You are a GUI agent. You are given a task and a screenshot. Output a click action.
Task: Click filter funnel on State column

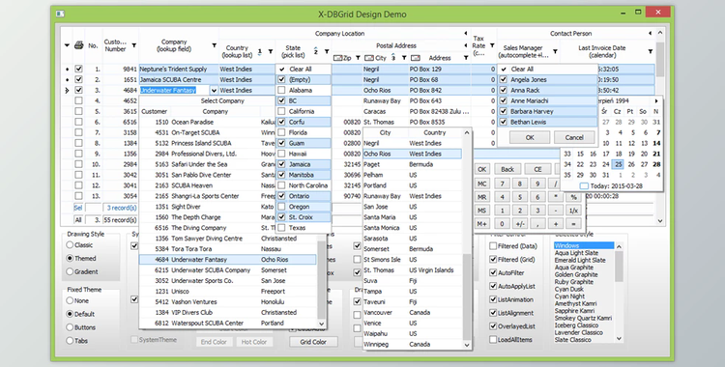coord(327,52)
